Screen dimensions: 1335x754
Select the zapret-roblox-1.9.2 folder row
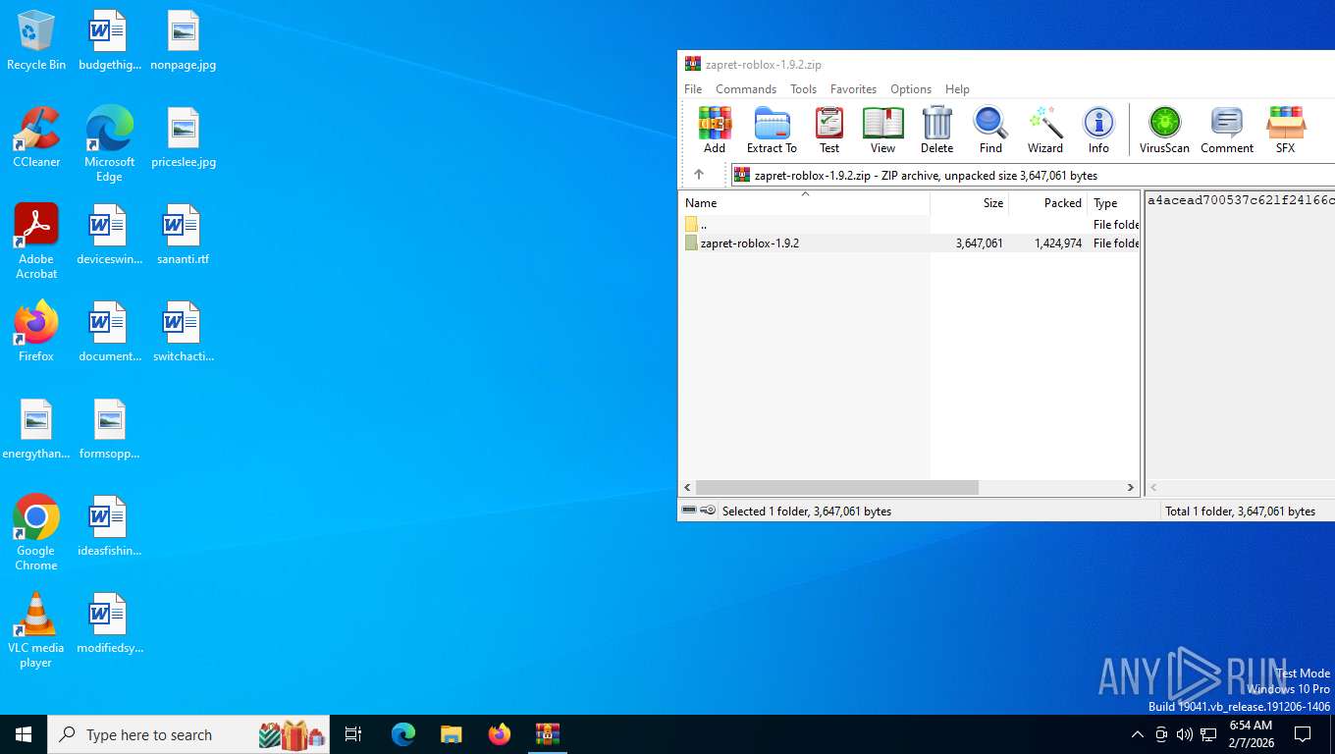pos(910,242)
